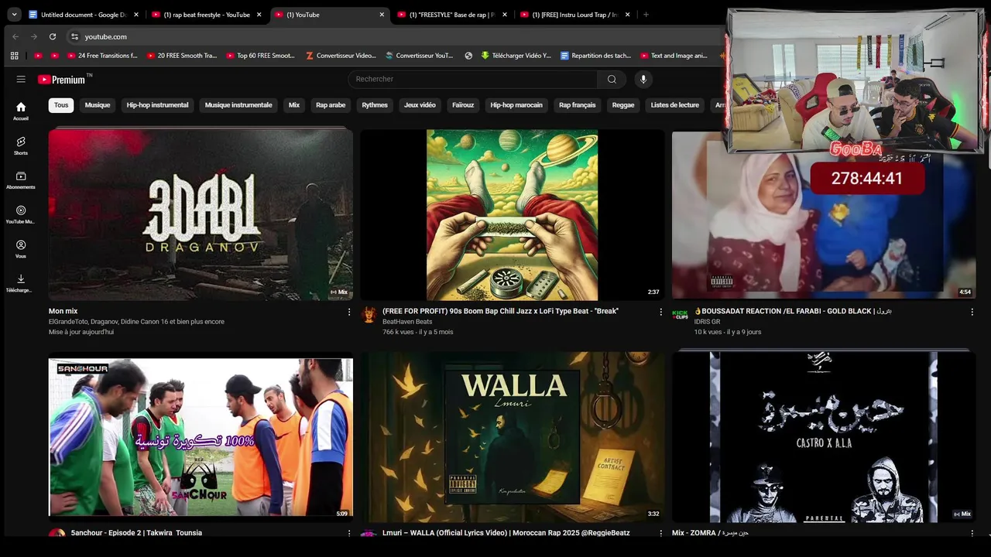Select the Rap arabe chip
Screen dimensions: 991x557
pos(331,105)
